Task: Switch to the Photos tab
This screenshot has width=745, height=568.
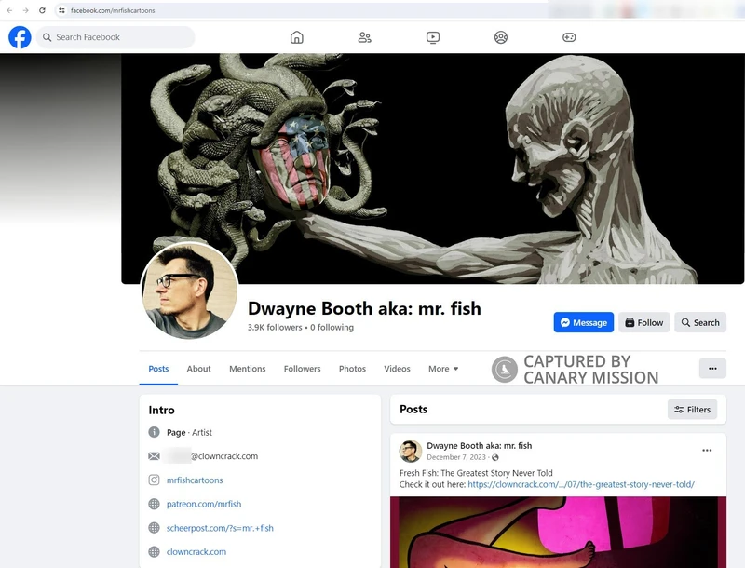Action: click(353, 369)
